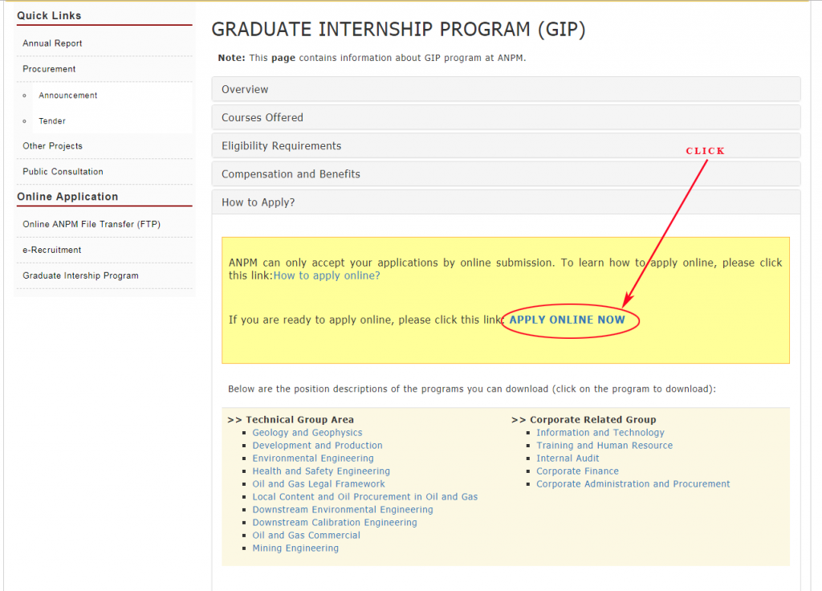Viewport: 822px width, 591px height.
Task: Open the Tender submenu item
Action: (x=52, y=121)
